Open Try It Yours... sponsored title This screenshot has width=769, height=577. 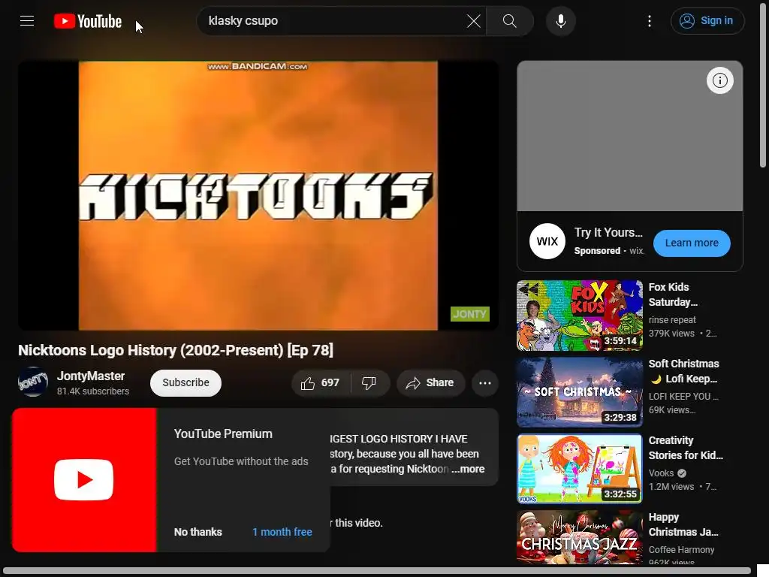pyautogui.click(x=608, y=233)
